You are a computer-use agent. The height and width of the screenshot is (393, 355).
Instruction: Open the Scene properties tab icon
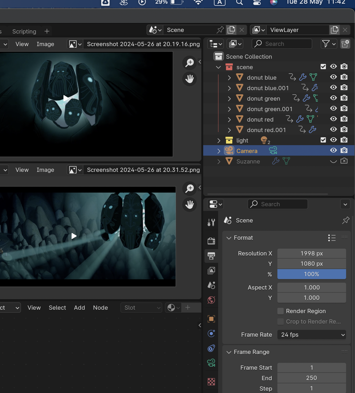pyautogui.click(x=211, y=285)
